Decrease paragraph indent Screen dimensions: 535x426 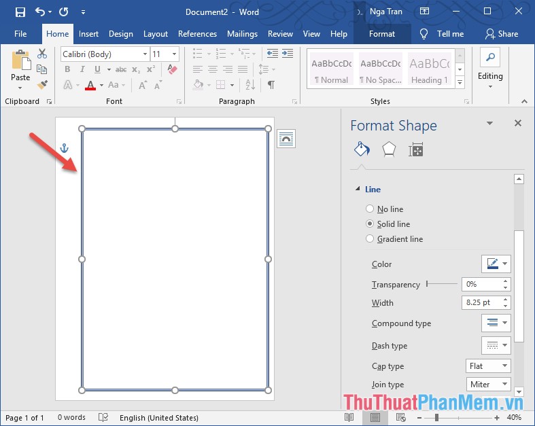point(273,54)
